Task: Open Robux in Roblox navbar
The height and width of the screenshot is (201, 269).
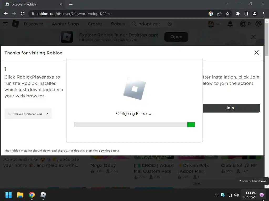Action: pyautogui.click(x=118, y=24)
